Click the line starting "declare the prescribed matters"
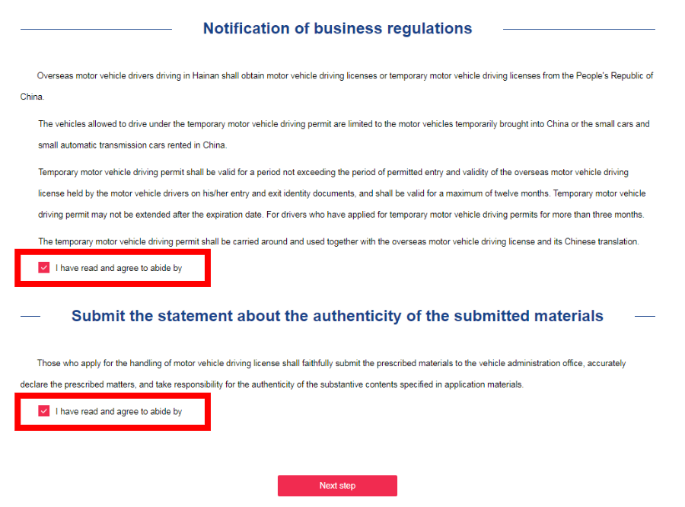Viewport: 685px width, 507px height. click(x=272, y=384)
